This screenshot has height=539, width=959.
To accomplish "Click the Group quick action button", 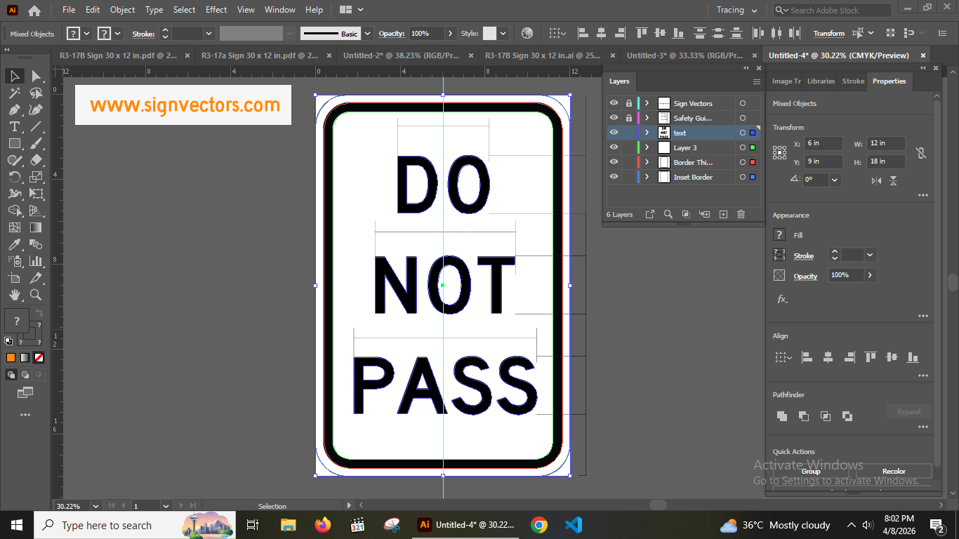I will 810,471.
